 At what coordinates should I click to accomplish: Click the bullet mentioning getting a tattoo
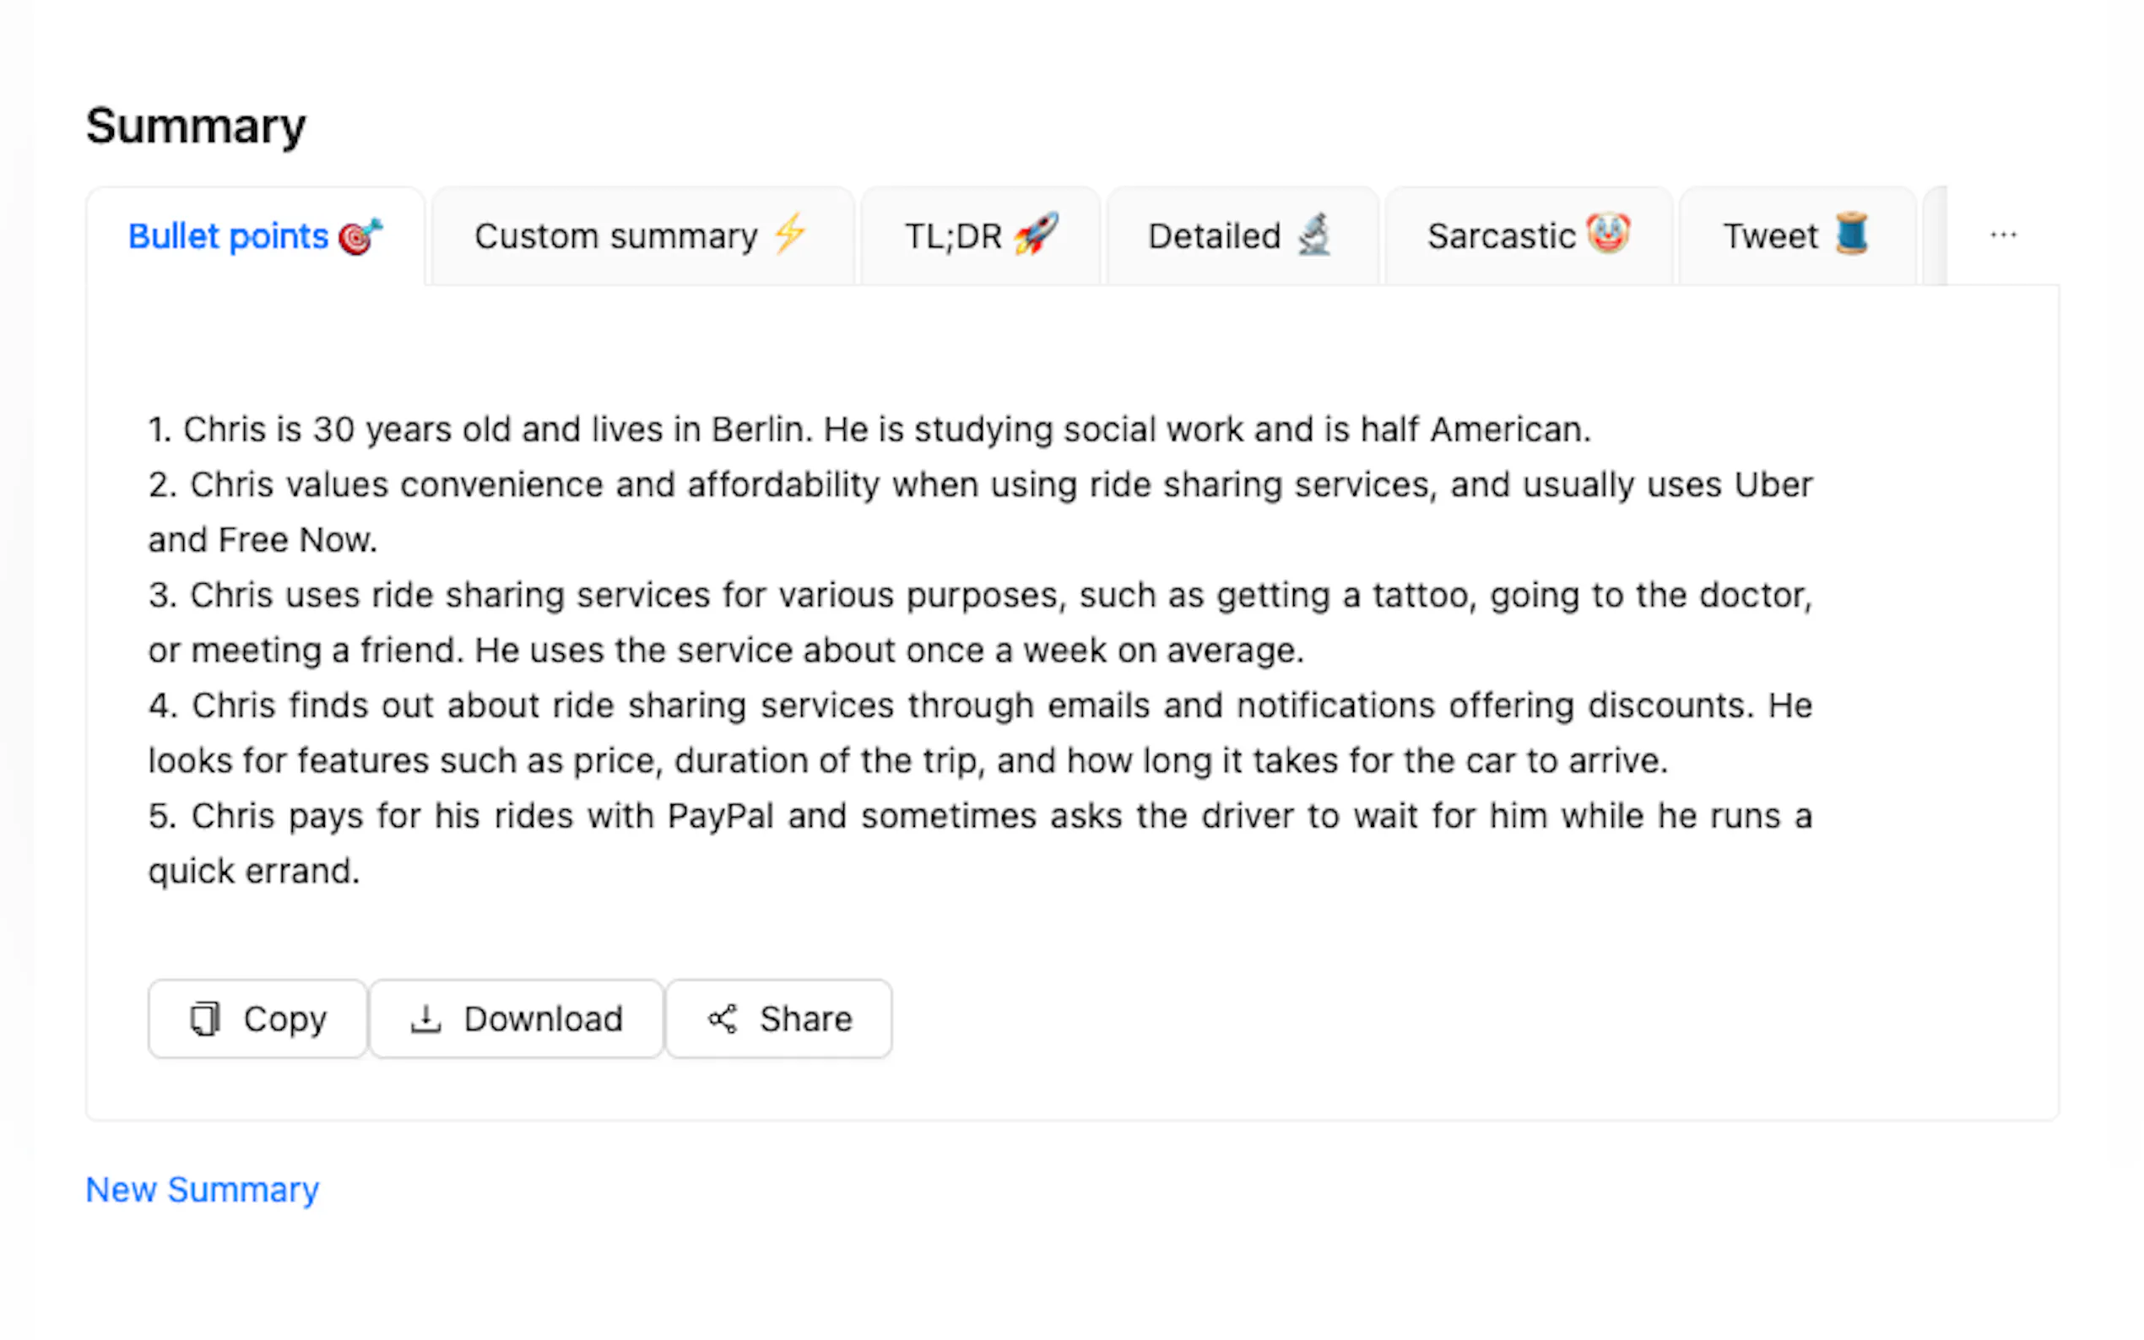coord(979,596)
